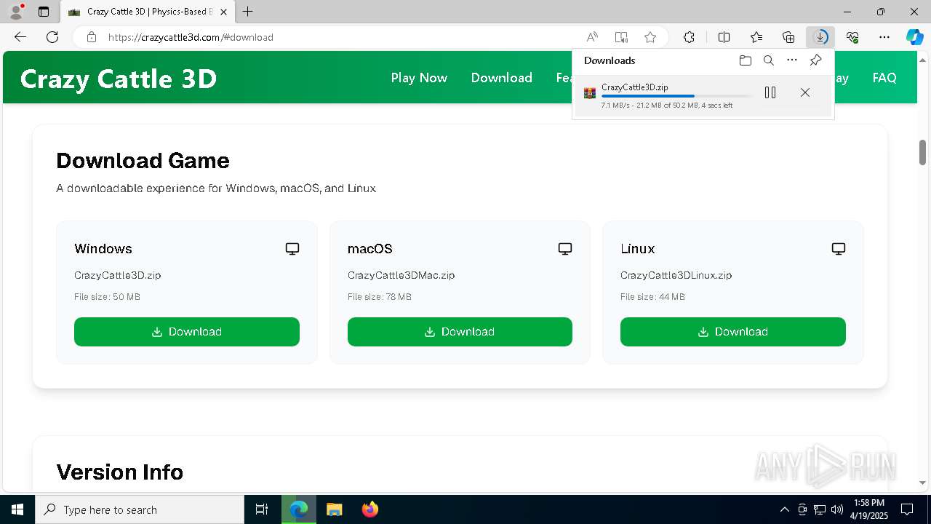Cancel the CrazyCattle3D.zip download

804,92
